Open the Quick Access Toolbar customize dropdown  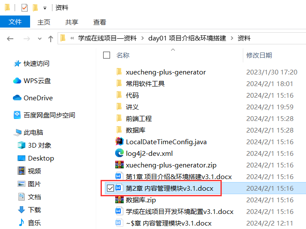(45, 8)
